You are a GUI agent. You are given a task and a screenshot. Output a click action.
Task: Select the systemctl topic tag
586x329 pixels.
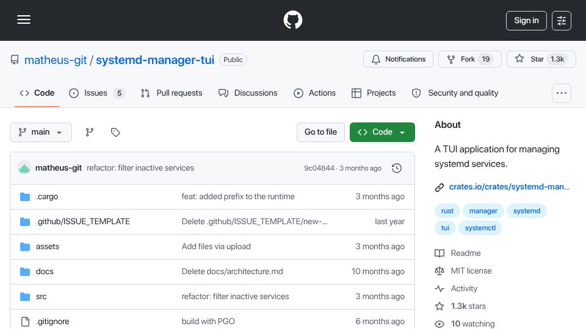click(480, 228)
